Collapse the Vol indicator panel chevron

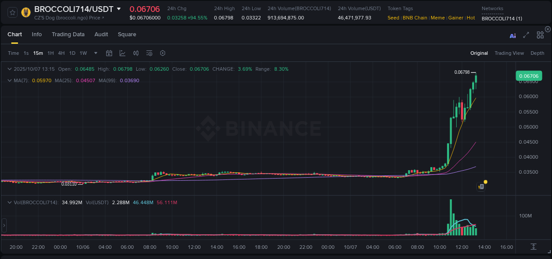(x=9, y=202)
